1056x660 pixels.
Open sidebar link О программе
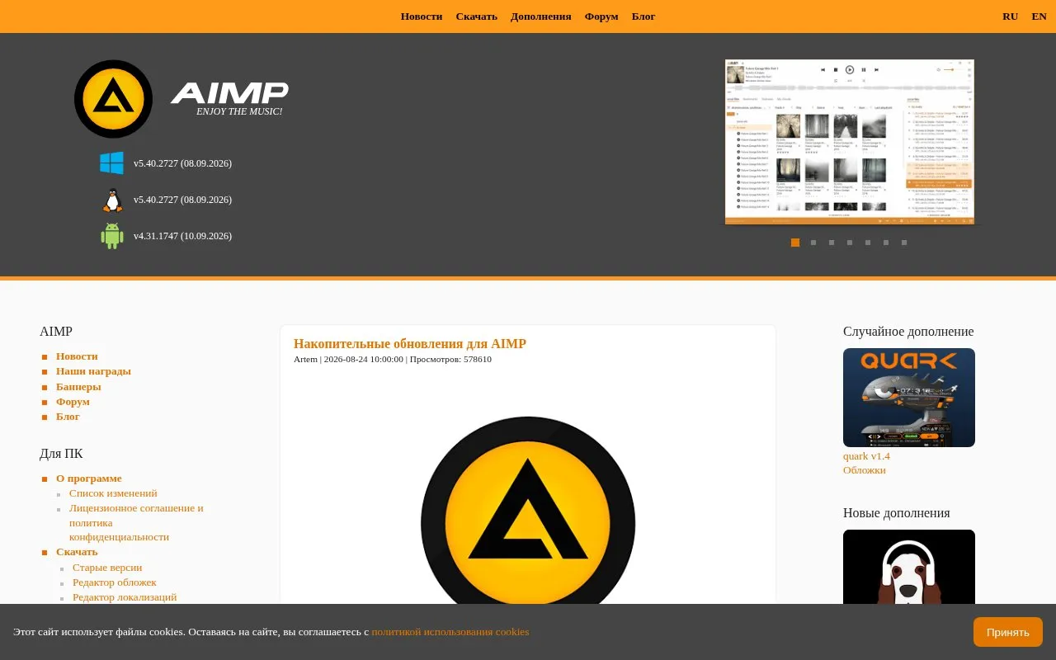tap(88, 478)
